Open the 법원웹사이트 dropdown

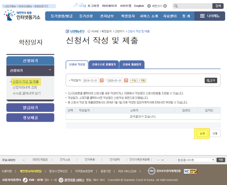(x=196, y=160)
